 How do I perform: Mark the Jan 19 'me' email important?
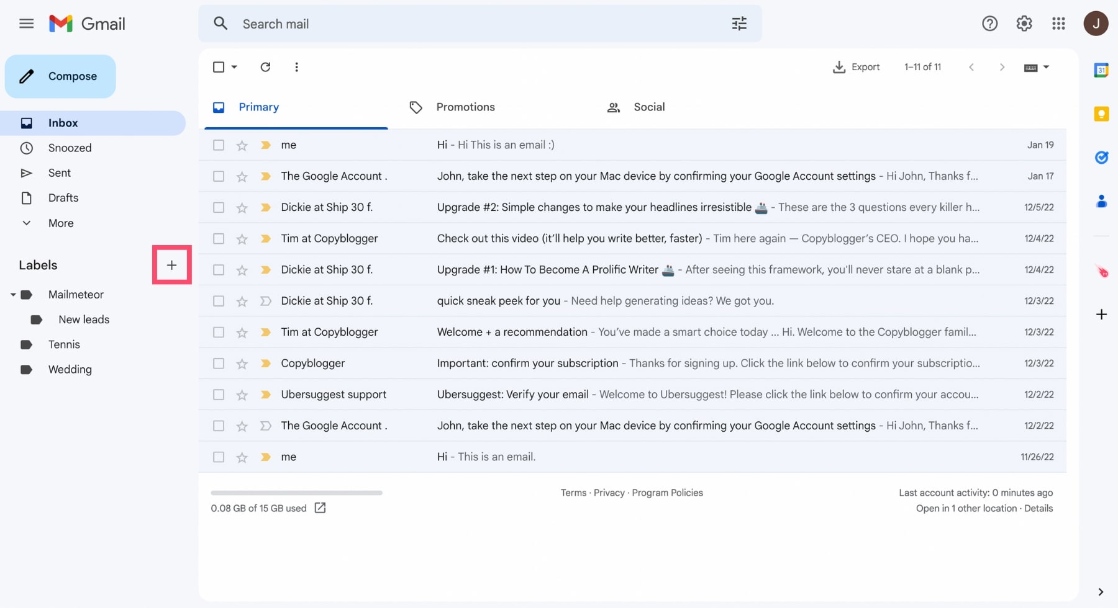(265, 145)
